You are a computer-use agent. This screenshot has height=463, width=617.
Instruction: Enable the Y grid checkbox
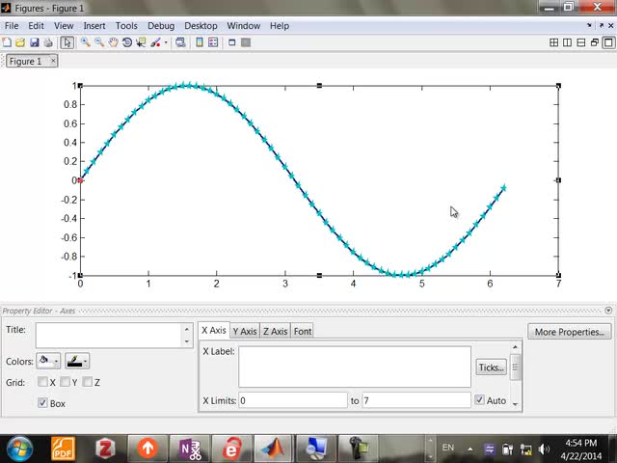coord(66,382)
